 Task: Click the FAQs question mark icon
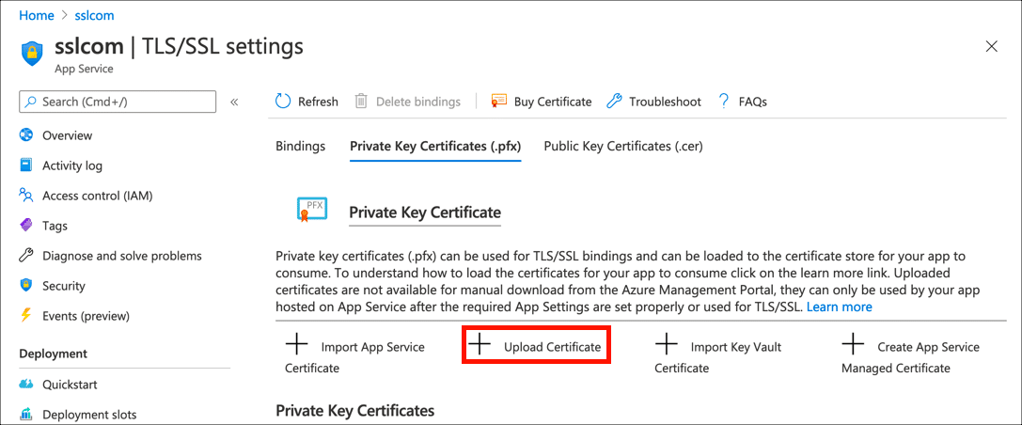pyautogui.click(x=724, y=102)
